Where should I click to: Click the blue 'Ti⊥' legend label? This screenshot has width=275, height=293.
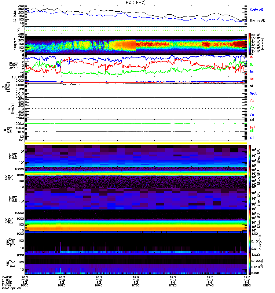pos(252,138)
